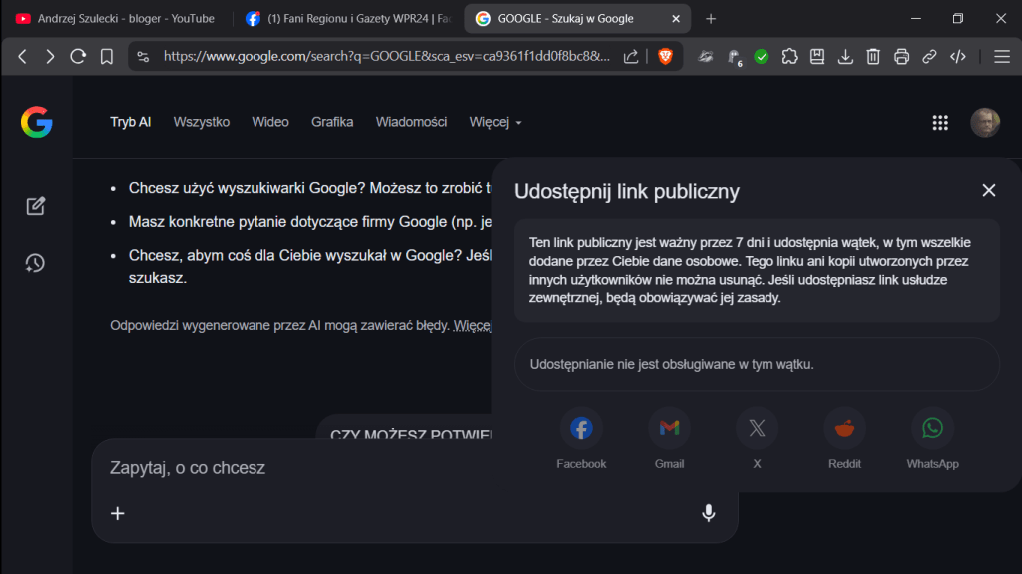The image size is (1022, 574).
Task: Click the plus attachment button in the prompt box
Action: [118, 513]
